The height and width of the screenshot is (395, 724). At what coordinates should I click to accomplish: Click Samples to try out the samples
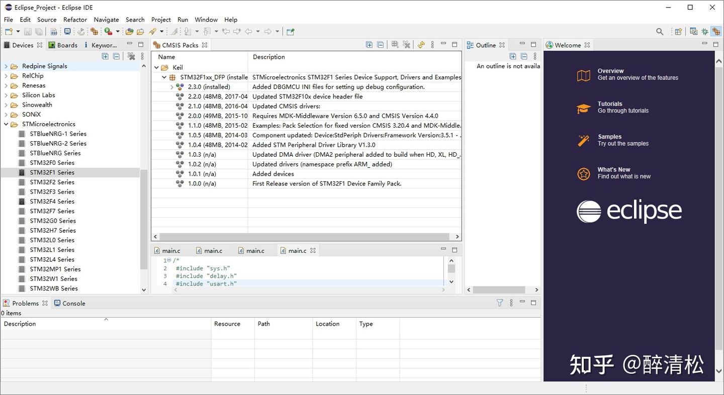609,136
